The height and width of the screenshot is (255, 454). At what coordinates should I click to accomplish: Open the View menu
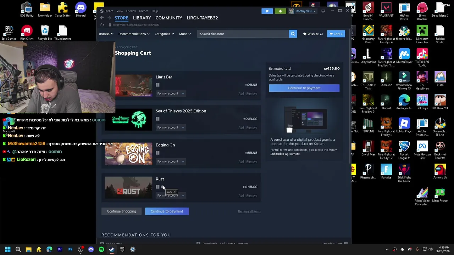[120, 11]
